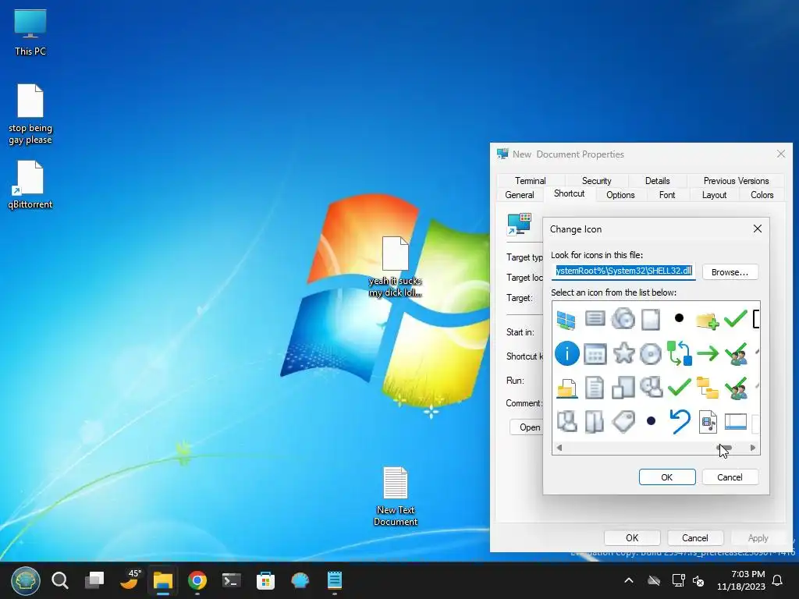Click Browse... in Change Icon dialog
This screenshot has height=599, width=799.
[730, 272]
